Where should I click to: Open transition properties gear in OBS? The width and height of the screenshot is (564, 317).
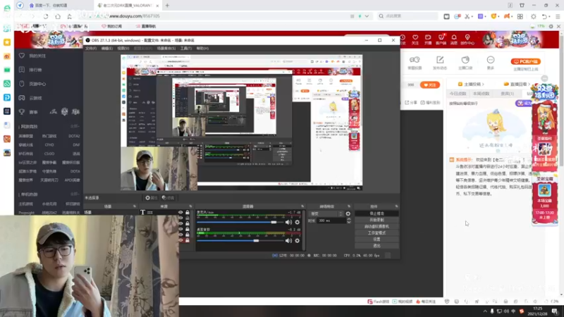point(348,213)
